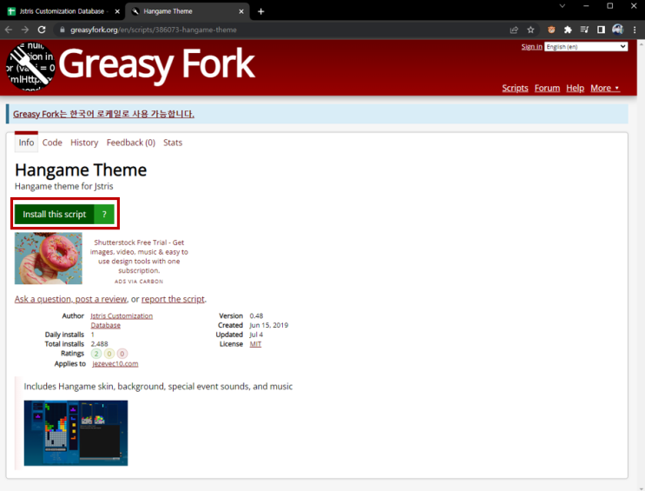Viewport: 645px width, 491px height.
Task: Open the Hangame theme game screenshot thumbnail
Action: [76, 433]
